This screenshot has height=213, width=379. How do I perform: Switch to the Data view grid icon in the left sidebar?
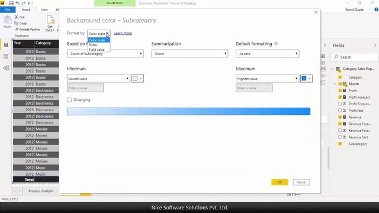pyautogui.click(x=6, y=57)
